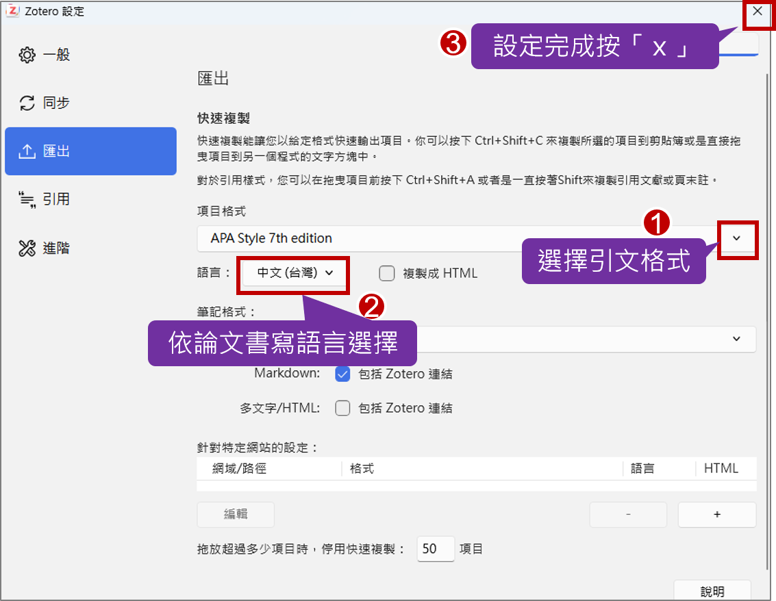Open the APA Style 7th edition dropdown
The image size is (776, 601).
coord(736,238)
